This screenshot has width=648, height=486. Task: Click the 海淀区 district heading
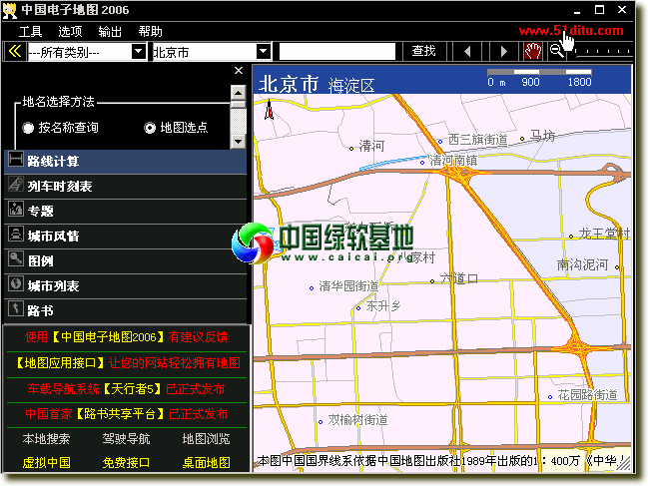351,86
